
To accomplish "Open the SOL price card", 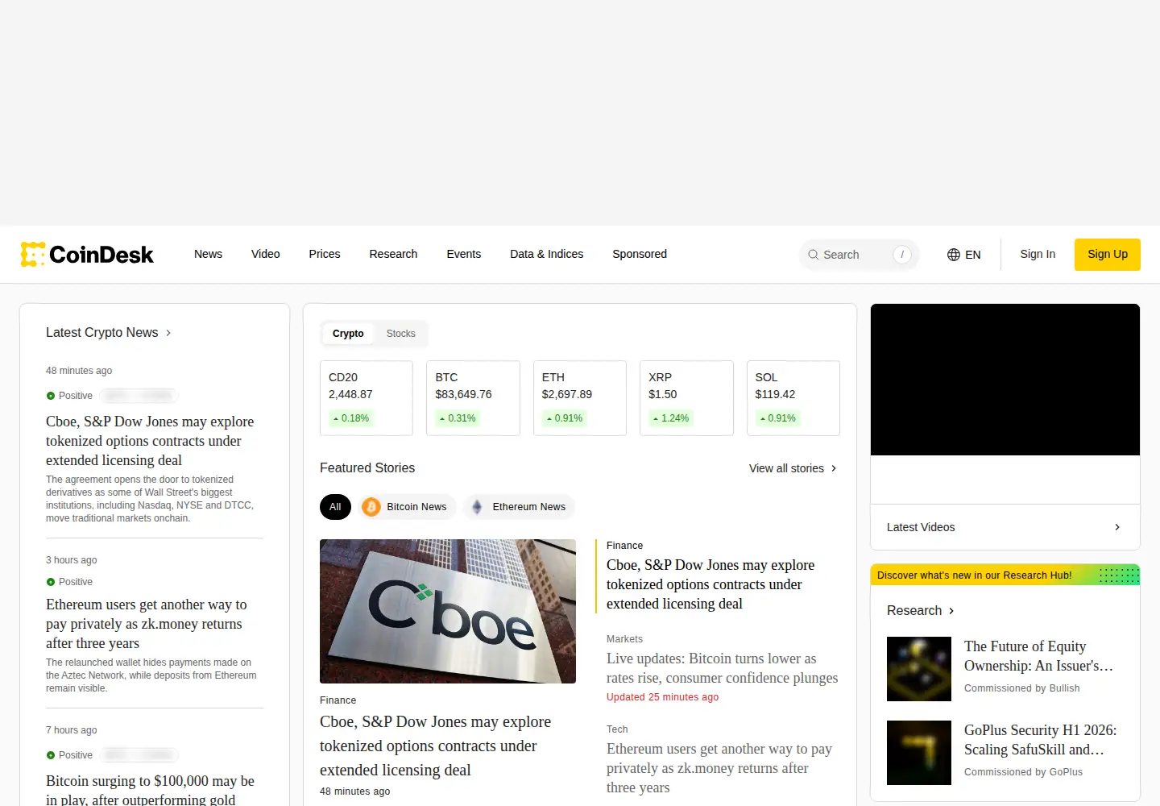I will (x=793, y=398).
